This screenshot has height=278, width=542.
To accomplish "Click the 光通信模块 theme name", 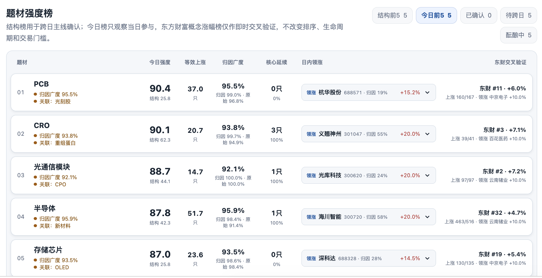I will point(52,167).
